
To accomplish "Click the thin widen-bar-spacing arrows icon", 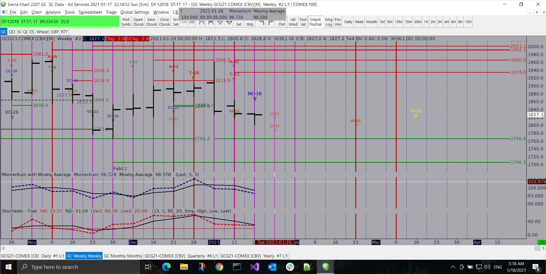I will tap(202, 23).
